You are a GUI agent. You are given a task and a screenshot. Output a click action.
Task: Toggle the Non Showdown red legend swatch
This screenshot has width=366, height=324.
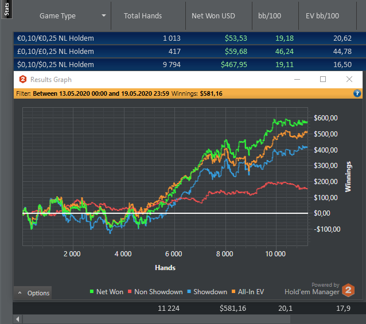click(130, 291)
